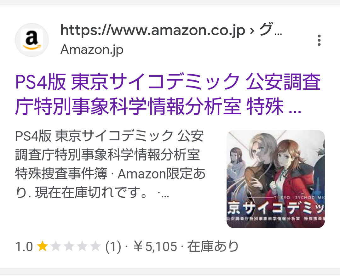Viewport: 340px width, 276px height.
Task: Open the three-dot more options menu
Action: tap(319, 40)
